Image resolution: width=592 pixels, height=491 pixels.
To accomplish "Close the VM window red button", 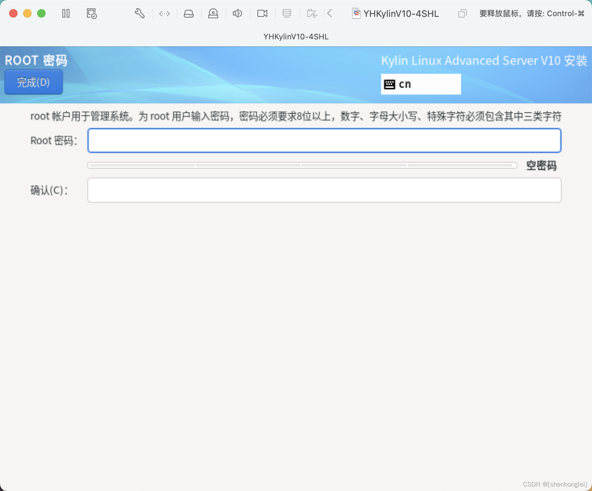I will pyautogui.click(x=13, y=14).
